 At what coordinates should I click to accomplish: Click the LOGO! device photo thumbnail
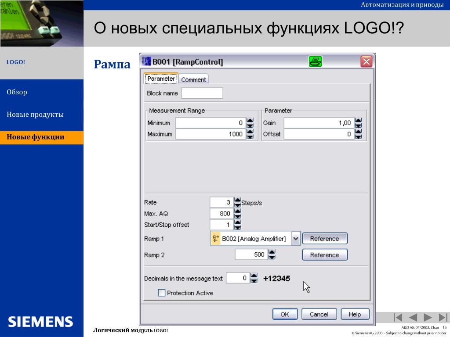point(42,23)
